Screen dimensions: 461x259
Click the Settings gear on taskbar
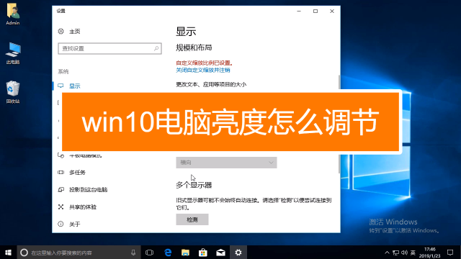(238, 253)
